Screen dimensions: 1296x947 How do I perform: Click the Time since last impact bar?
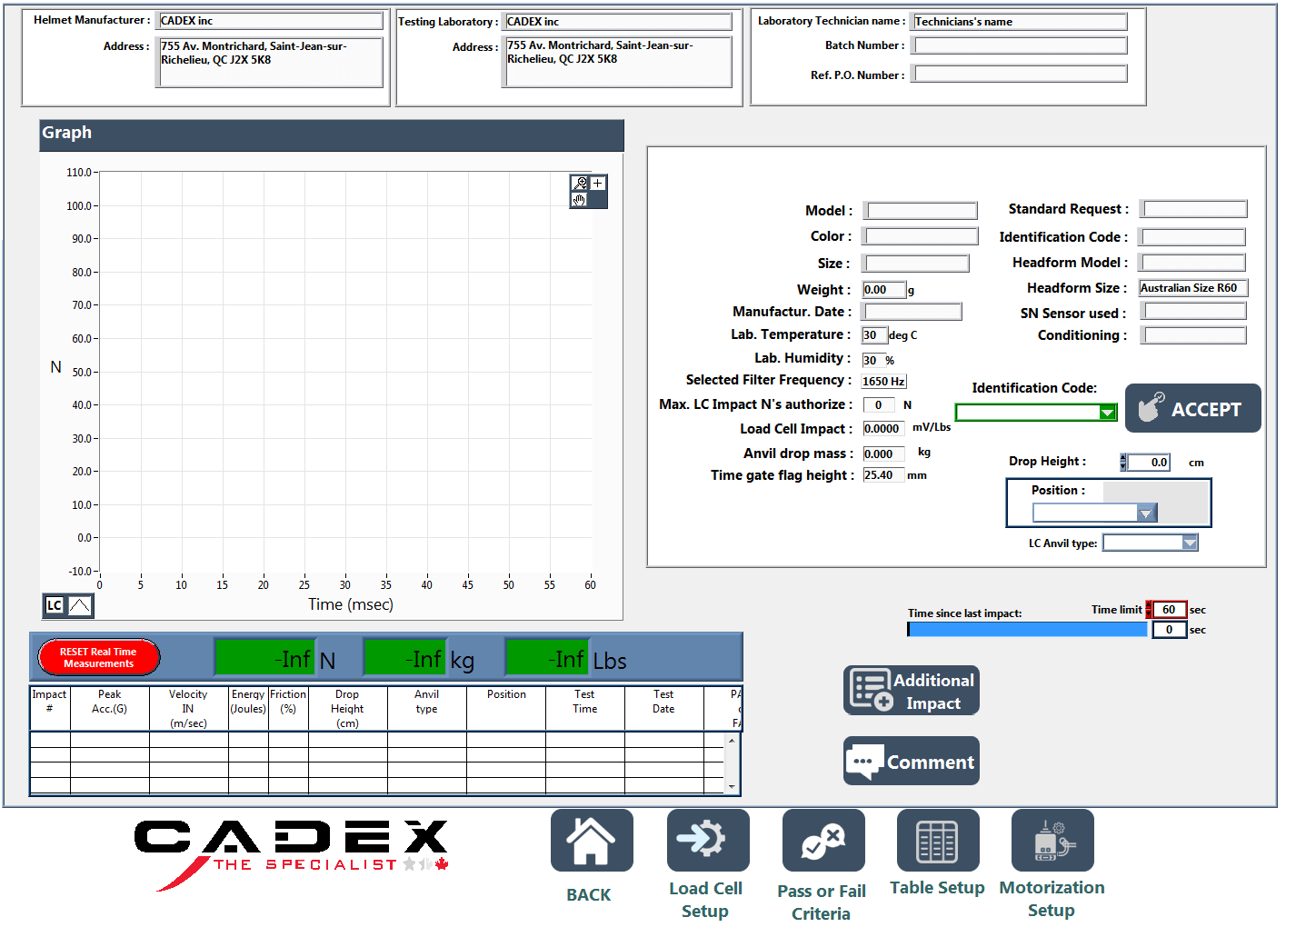[x=1027, y=630]
